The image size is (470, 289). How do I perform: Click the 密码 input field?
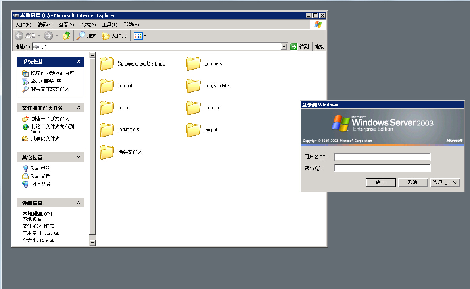coord(382,168)
